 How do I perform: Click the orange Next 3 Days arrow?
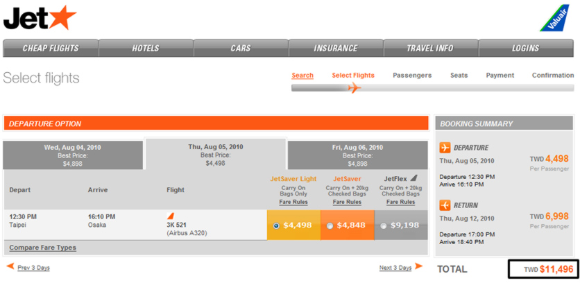[x=419, y=266]
